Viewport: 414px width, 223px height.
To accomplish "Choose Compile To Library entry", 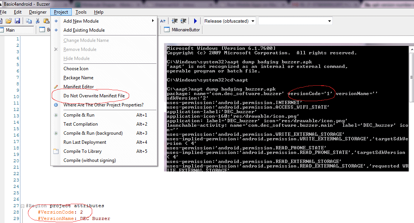I will point(104,151).
